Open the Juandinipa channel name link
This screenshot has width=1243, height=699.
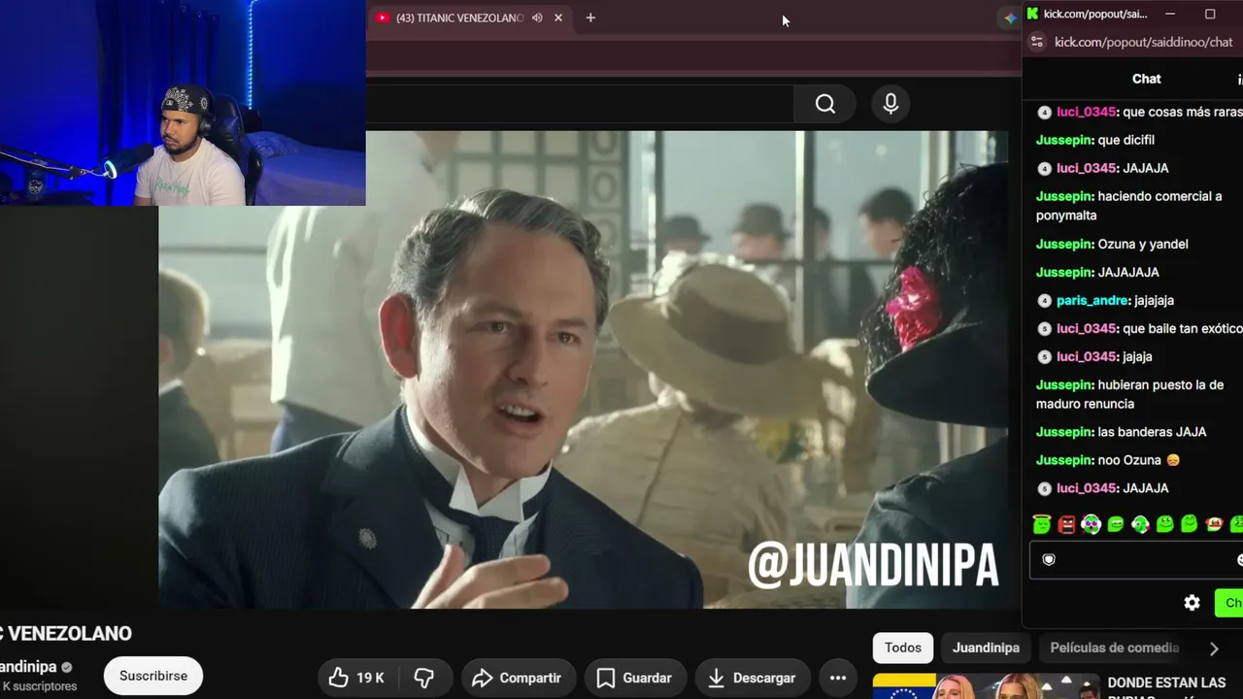point(28,667)
